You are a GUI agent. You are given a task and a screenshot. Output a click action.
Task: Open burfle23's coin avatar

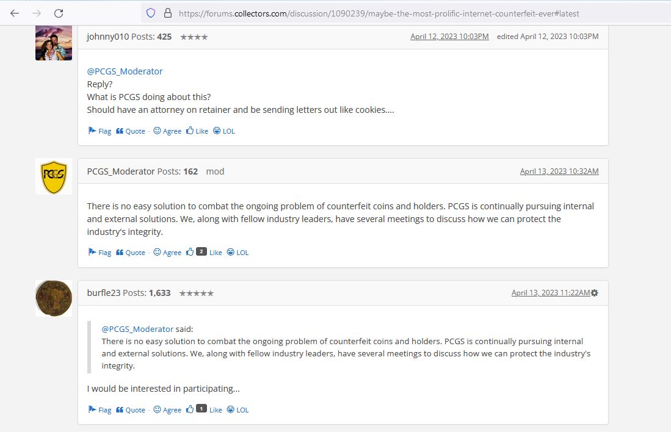(x=54, y=298)
